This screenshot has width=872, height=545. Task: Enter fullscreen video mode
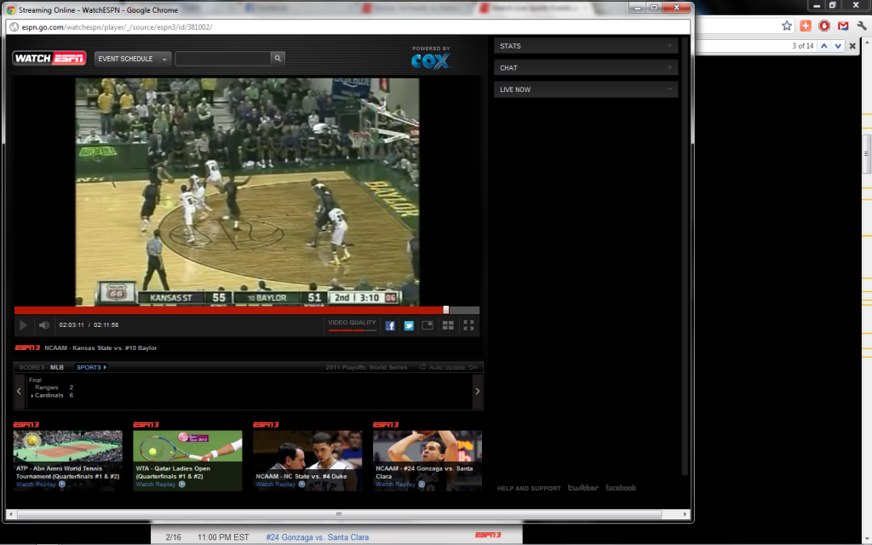(x=468, y=325)
